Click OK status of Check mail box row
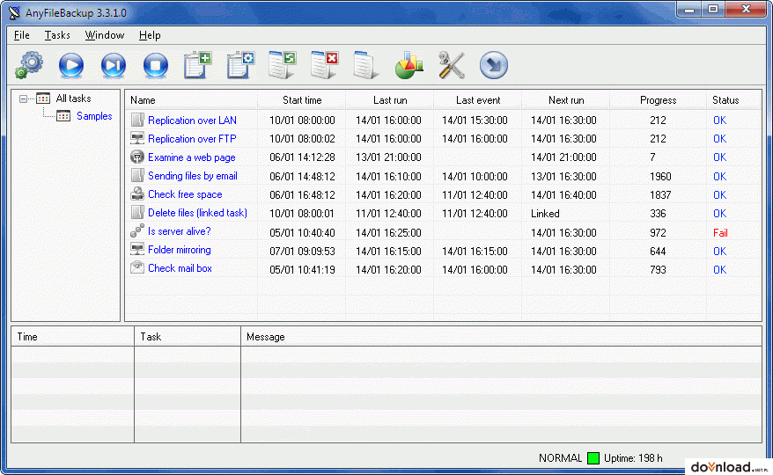Screen dimensions: 773x475 click(720, 270)
